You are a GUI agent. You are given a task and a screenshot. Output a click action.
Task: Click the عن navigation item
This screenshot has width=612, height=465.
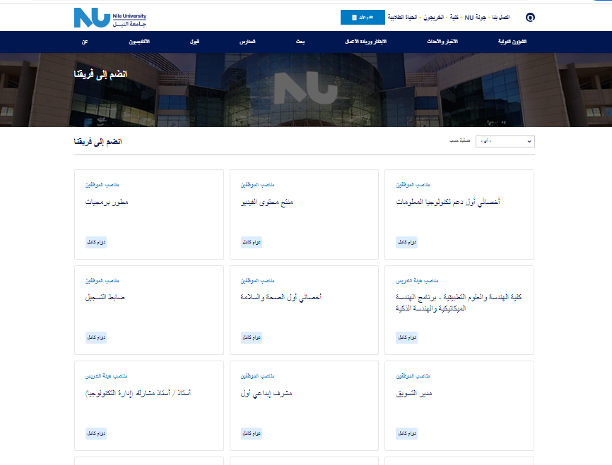tap(85, 42)
